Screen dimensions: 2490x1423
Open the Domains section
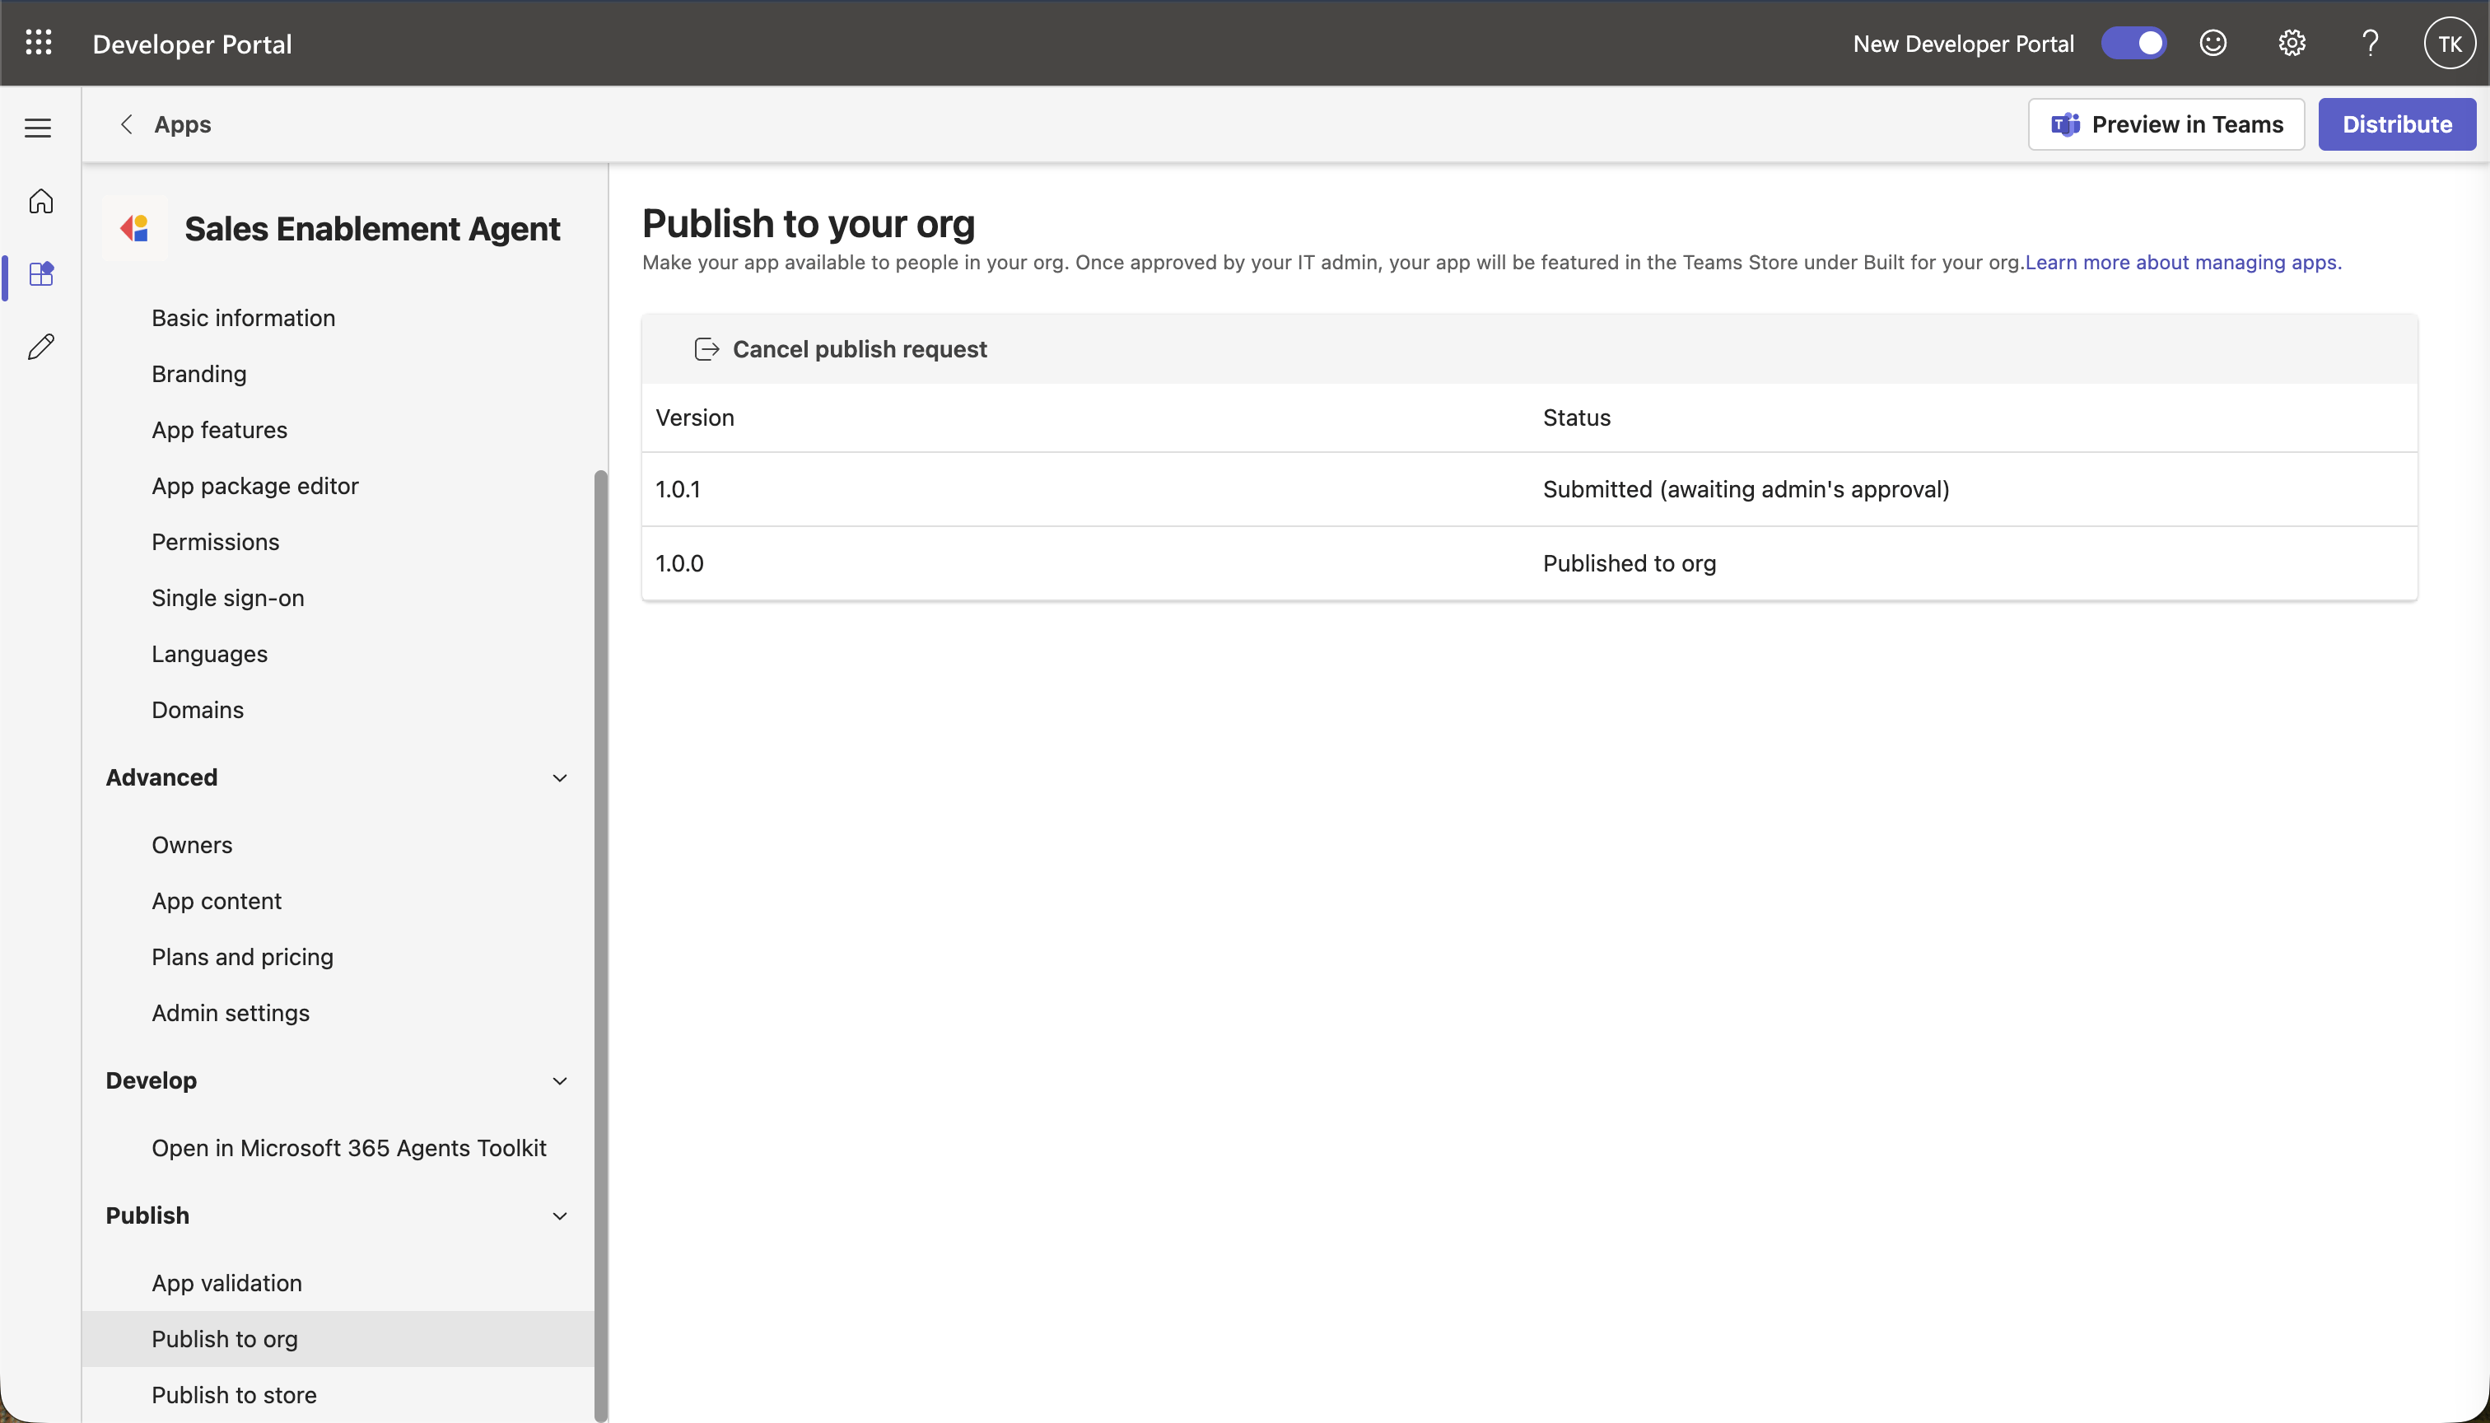(x=198, y=711)
